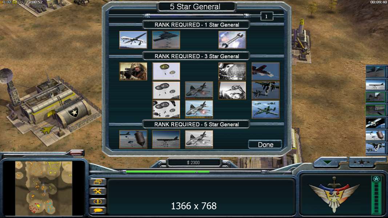The image size is (388, 218).
Task: Open the general stars promotion button
Action: [362, 162]
